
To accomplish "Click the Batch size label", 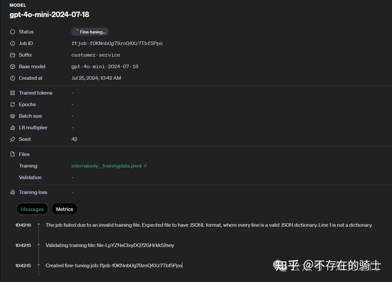I will click(x=30, y=116).
